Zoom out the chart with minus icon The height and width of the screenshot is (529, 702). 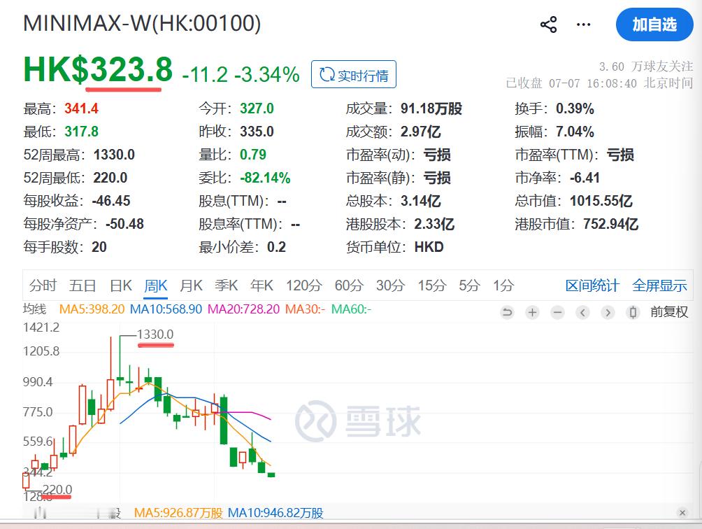(x=557, y=312)
